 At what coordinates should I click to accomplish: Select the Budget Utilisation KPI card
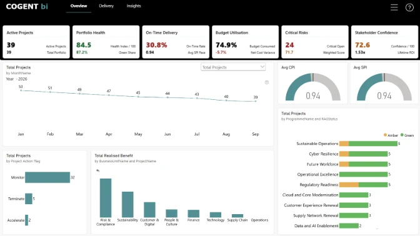(x=245, y=42)
